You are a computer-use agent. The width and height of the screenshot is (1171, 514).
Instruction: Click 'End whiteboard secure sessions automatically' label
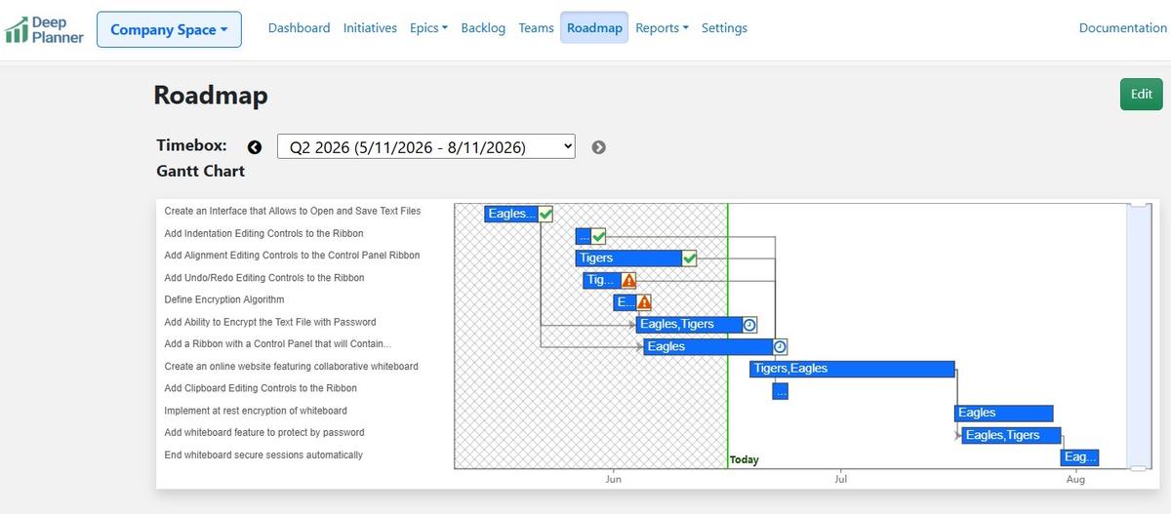[263, 455]
